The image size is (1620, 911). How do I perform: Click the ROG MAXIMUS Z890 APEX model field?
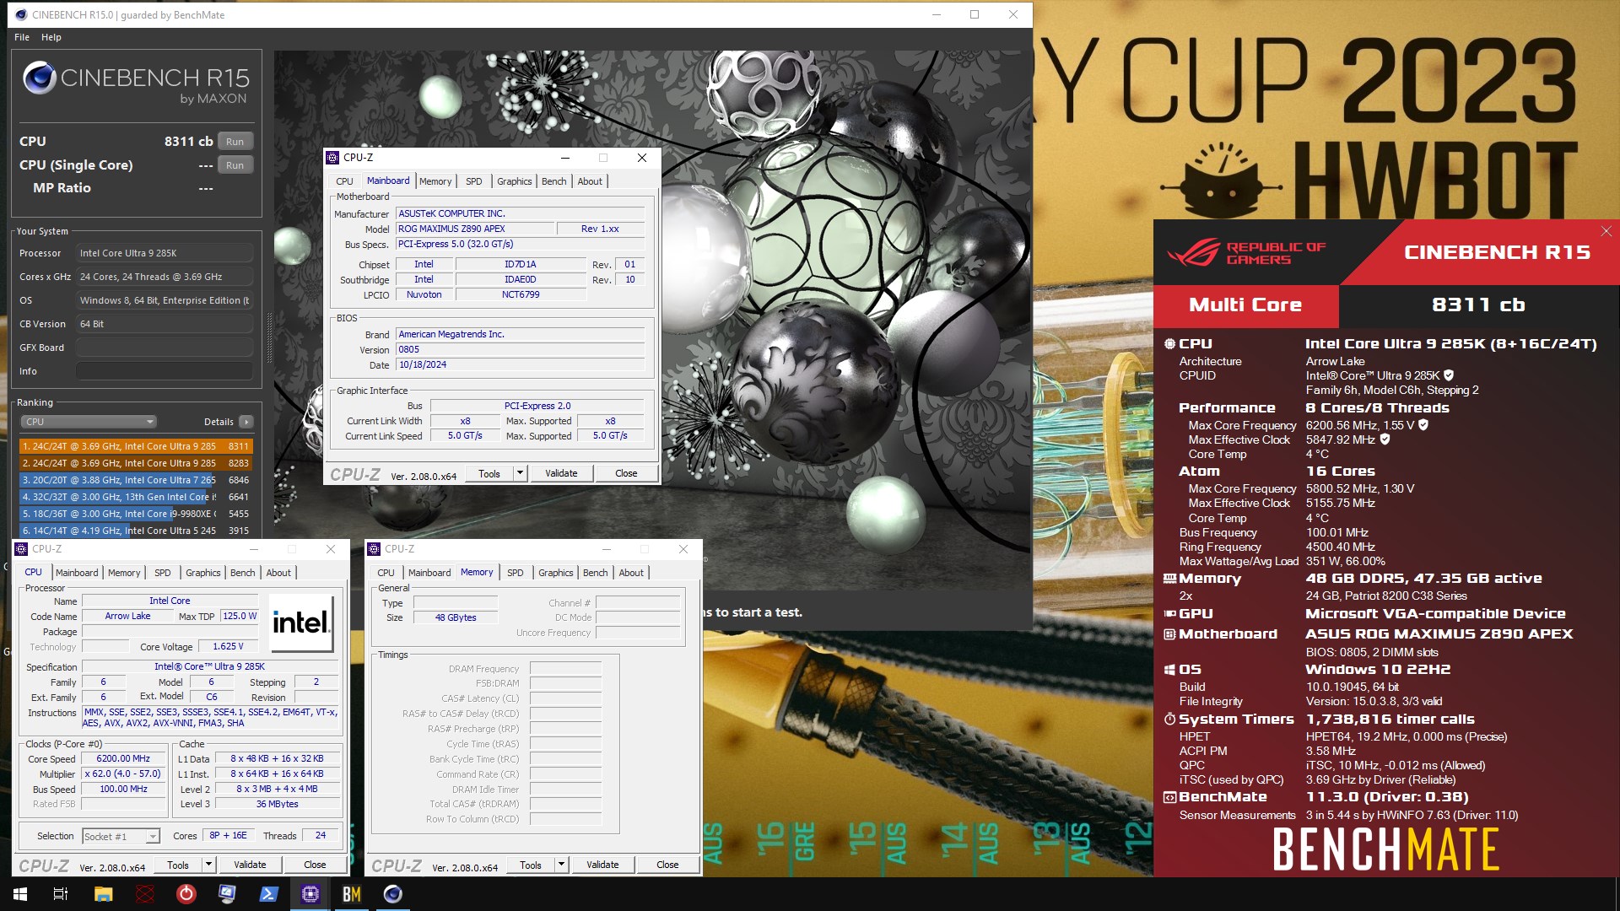coord(474,229)
